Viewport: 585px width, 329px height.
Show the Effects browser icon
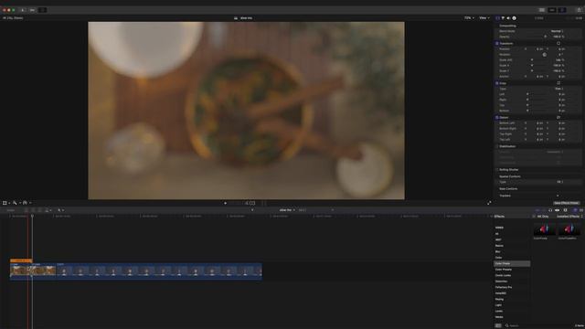point(575,210)
